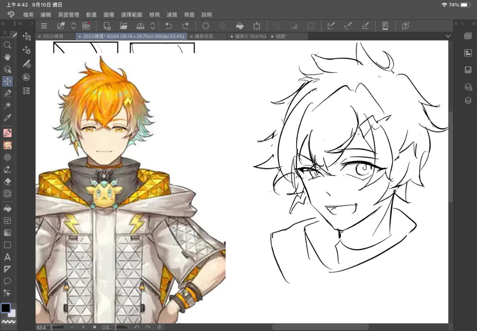Click the Save icon in command bar
The image size is (477, 331).
pos(140,26)
